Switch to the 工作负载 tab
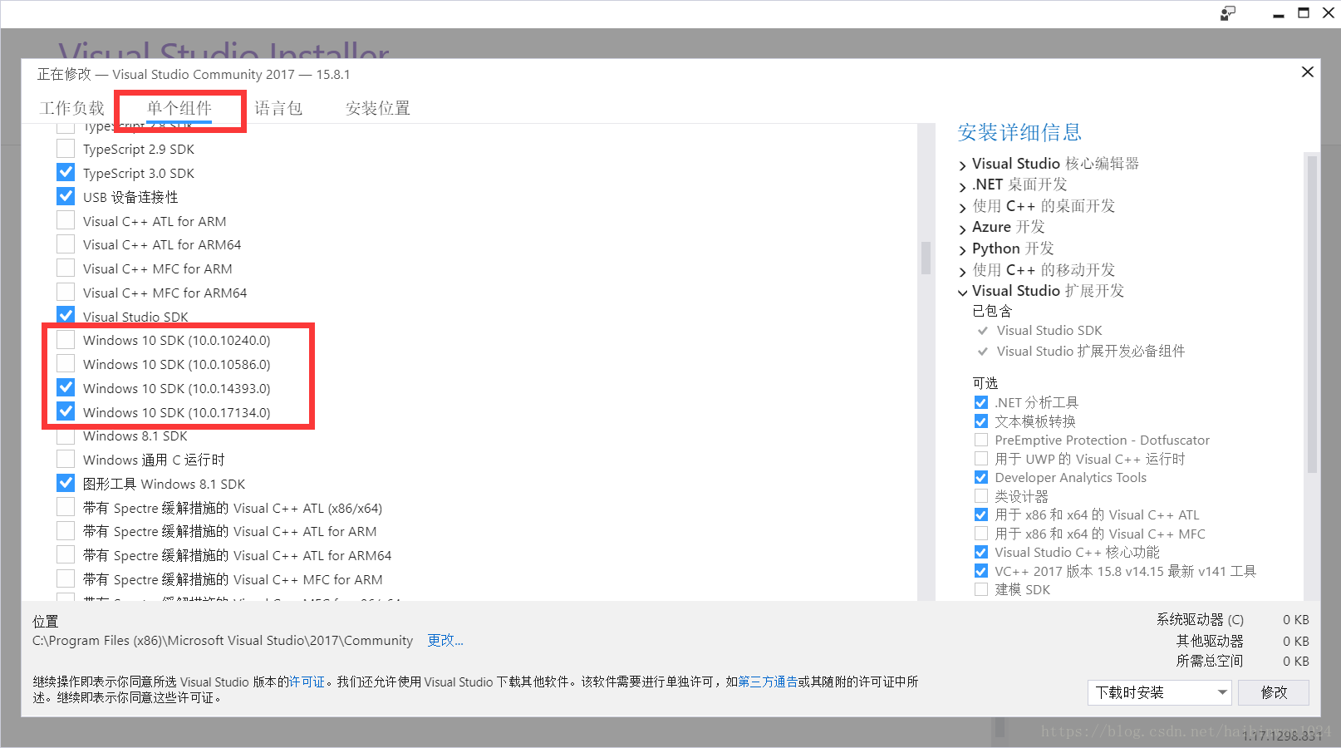 tap(72, 107)
